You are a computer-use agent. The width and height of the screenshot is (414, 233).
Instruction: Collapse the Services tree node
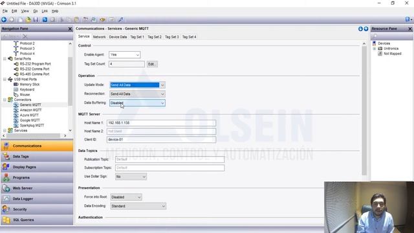5,131
